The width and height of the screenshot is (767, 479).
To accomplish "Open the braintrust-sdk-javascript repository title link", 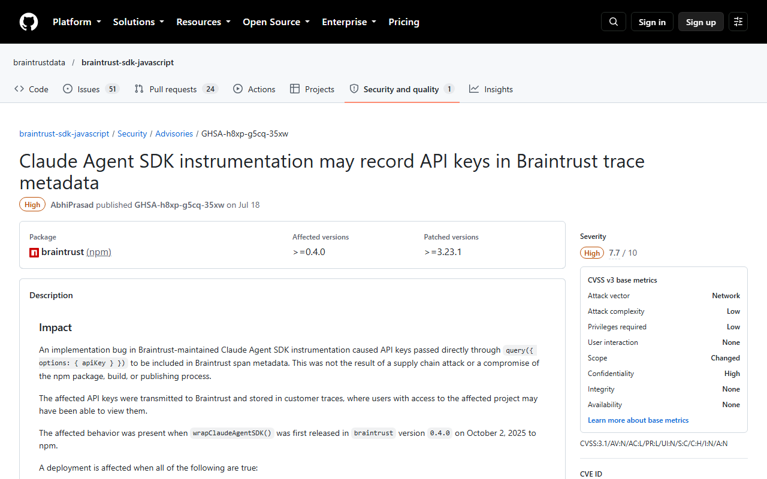I will [x=128, y=62].
